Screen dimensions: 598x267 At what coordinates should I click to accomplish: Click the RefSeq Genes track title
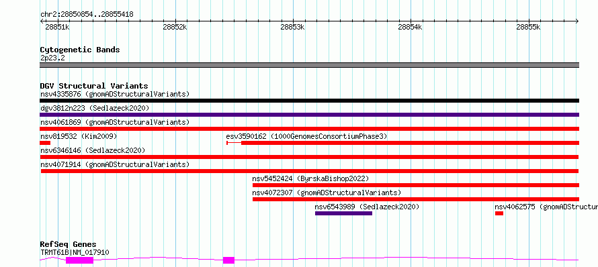(x=68, y=245)
